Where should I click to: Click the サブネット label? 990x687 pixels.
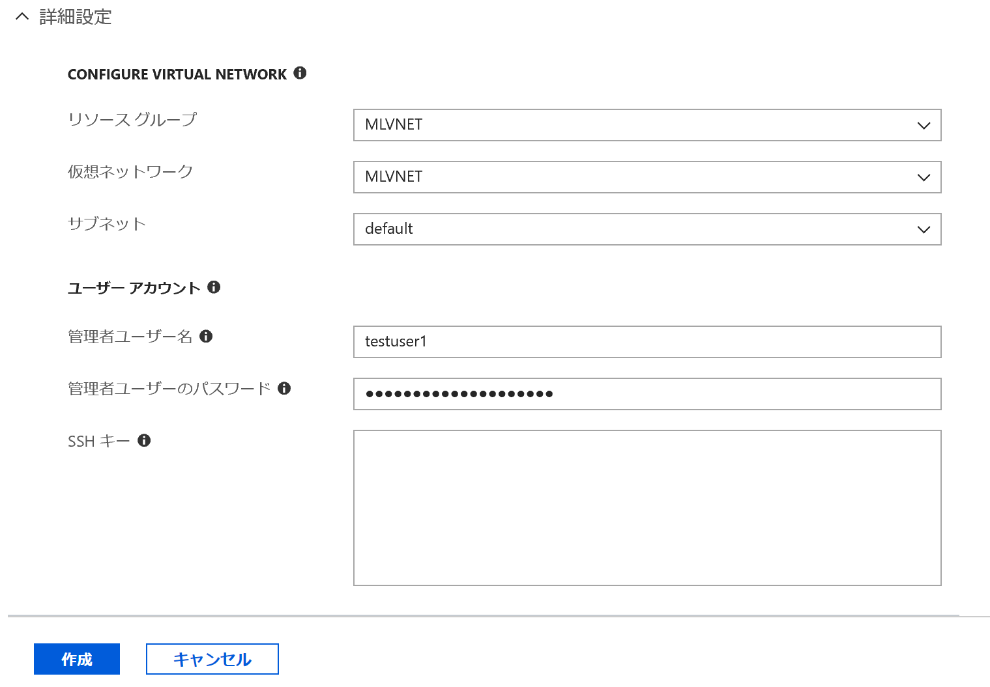coord(107,224)
